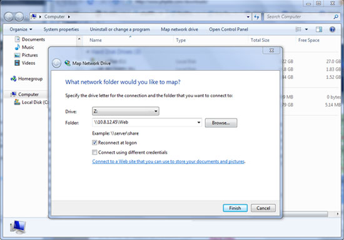Screen dimensions: 344x240
Task: Click the search magnifier icon
Action: click(x=336, y=17)
